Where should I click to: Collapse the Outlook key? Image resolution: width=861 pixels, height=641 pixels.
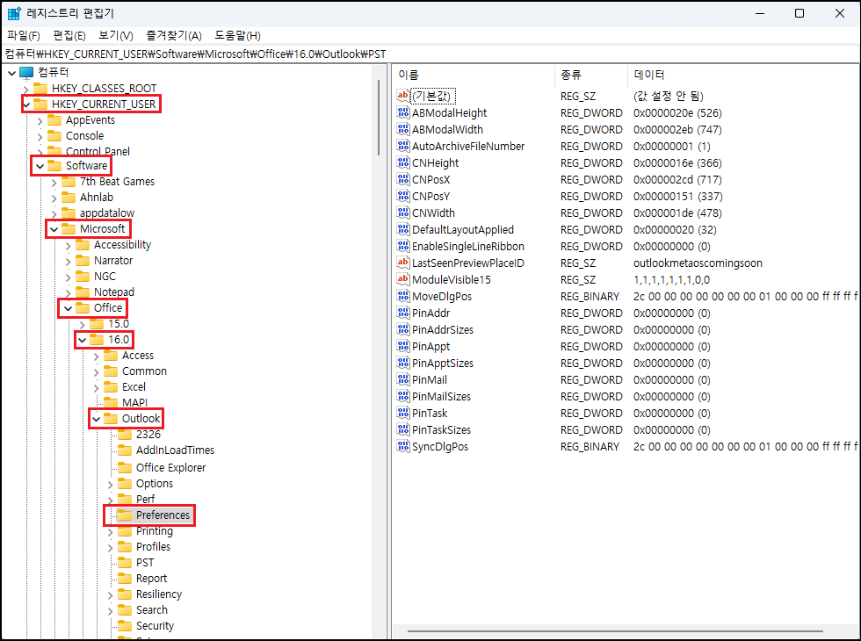pos(96,419)
